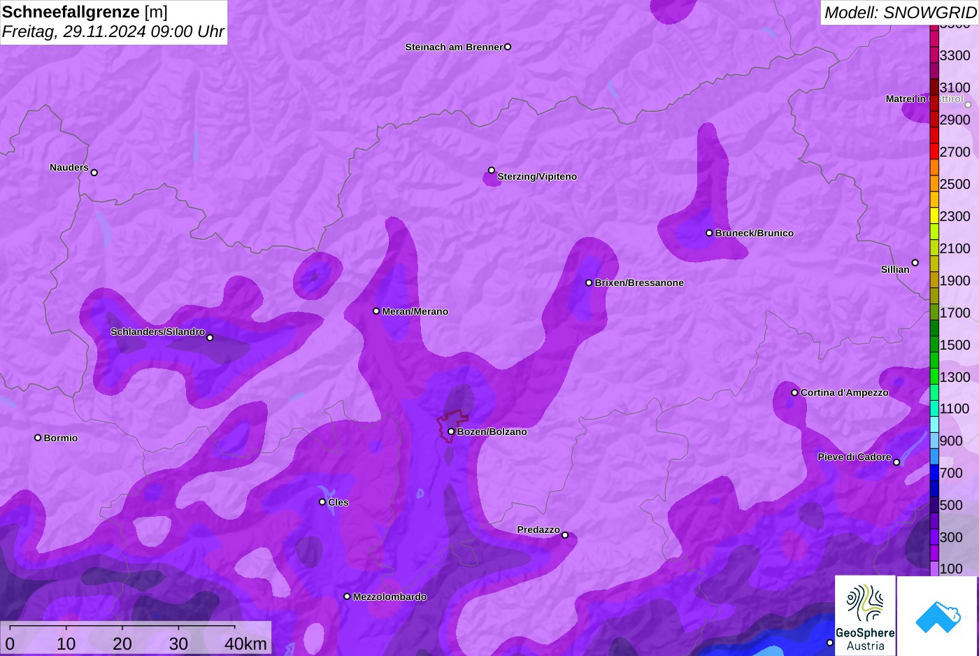Click the "Mezzolombardo" label text
This screenshot has height=656, width=979.
(x=390, y=597)
